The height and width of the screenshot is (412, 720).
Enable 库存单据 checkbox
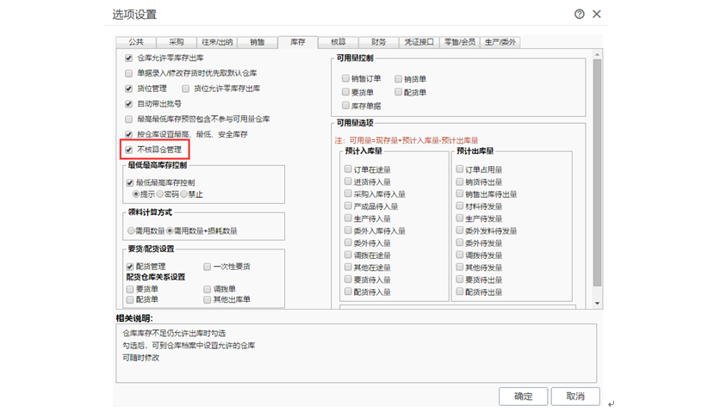[x=345, y=106]
